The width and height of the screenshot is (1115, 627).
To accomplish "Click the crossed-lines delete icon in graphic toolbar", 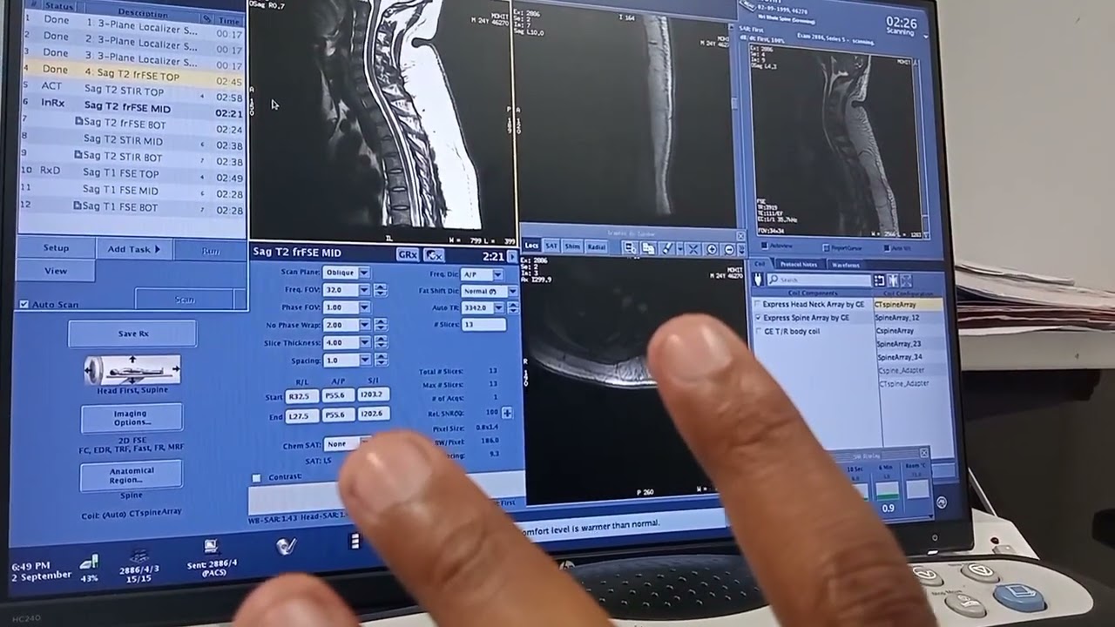I will (x=693, y=249).
